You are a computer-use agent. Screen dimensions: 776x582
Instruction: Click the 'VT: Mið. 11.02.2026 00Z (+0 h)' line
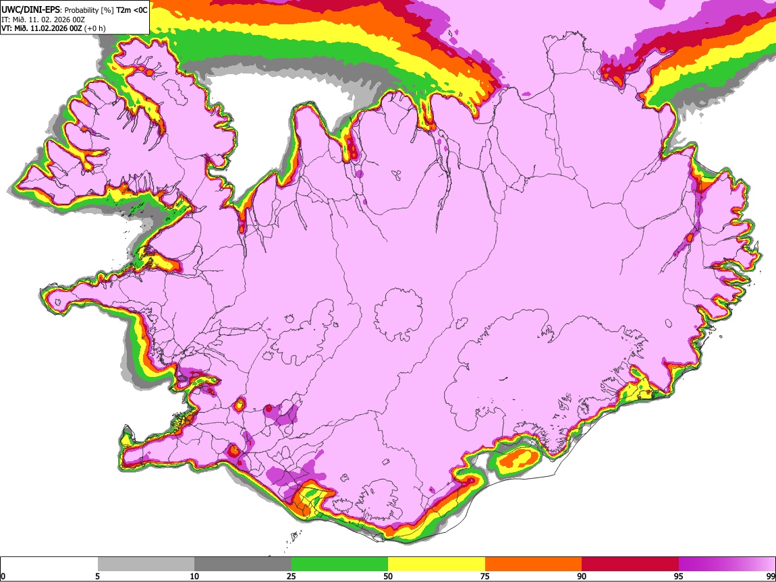(x=53, y=28)
